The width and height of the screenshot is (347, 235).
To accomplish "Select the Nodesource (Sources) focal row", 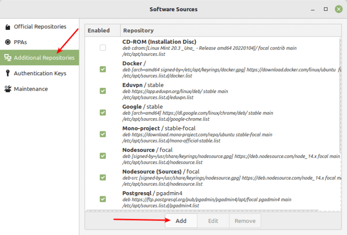I will coord(226,177).
